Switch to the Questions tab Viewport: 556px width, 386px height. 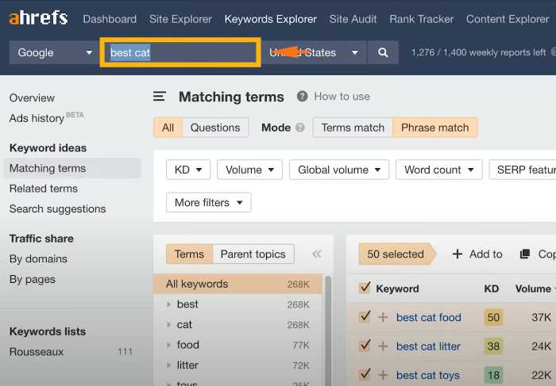pos(215,128)
